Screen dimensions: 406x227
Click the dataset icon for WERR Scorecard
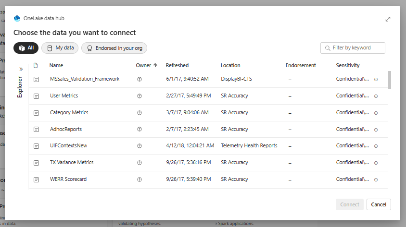[36, 179]
